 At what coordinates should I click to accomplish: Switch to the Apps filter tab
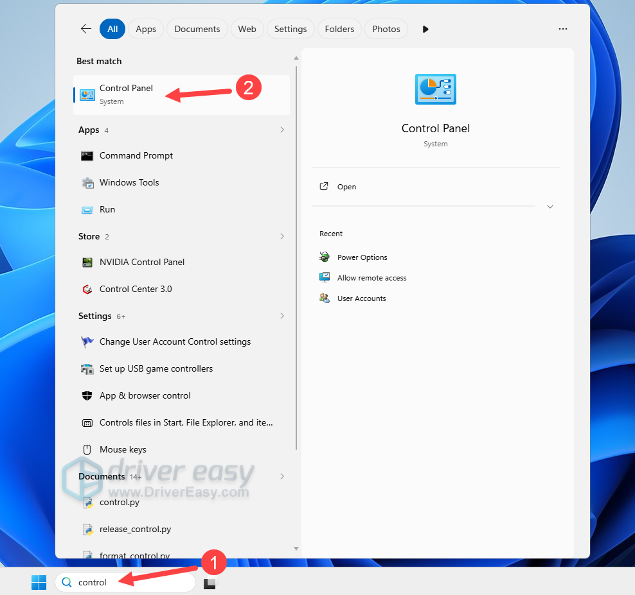pyautogui.click(x=146, y=29)
